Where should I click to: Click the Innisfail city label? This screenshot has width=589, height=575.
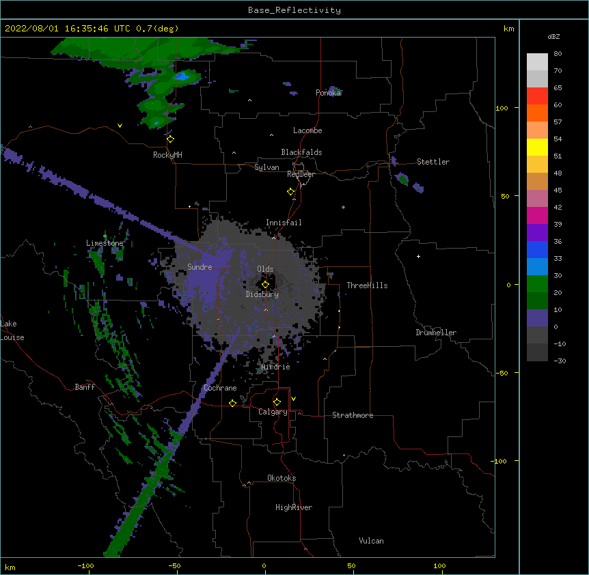pos(284,223)
